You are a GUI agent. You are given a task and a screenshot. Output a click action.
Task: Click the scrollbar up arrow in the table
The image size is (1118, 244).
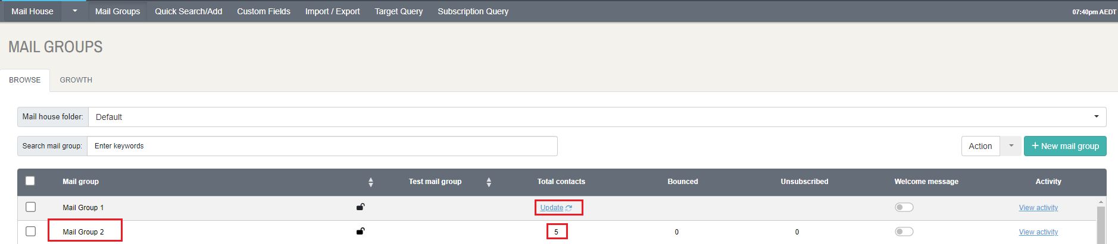click(x=1101, y=202)
